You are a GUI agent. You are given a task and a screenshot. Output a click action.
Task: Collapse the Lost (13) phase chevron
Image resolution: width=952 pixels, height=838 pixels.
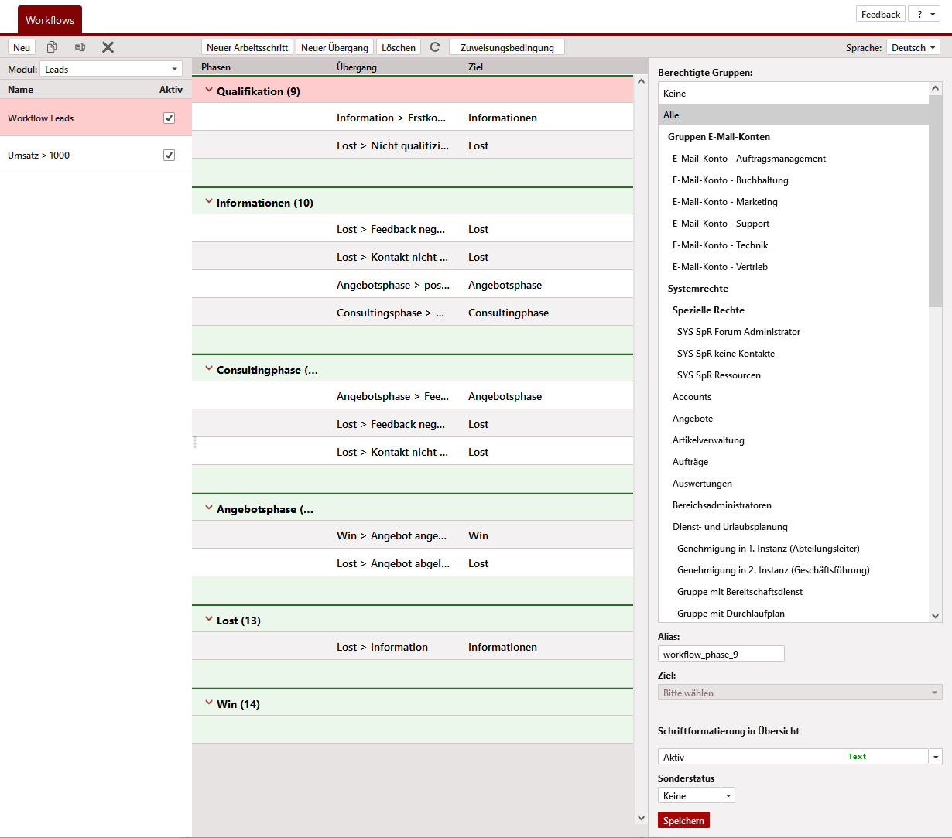(x=208, y=620)
